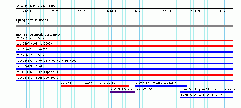Click nsv6599477 (Sedlazeck2020) label
This screenshot has width=241, height=108.
coord(131,89)
